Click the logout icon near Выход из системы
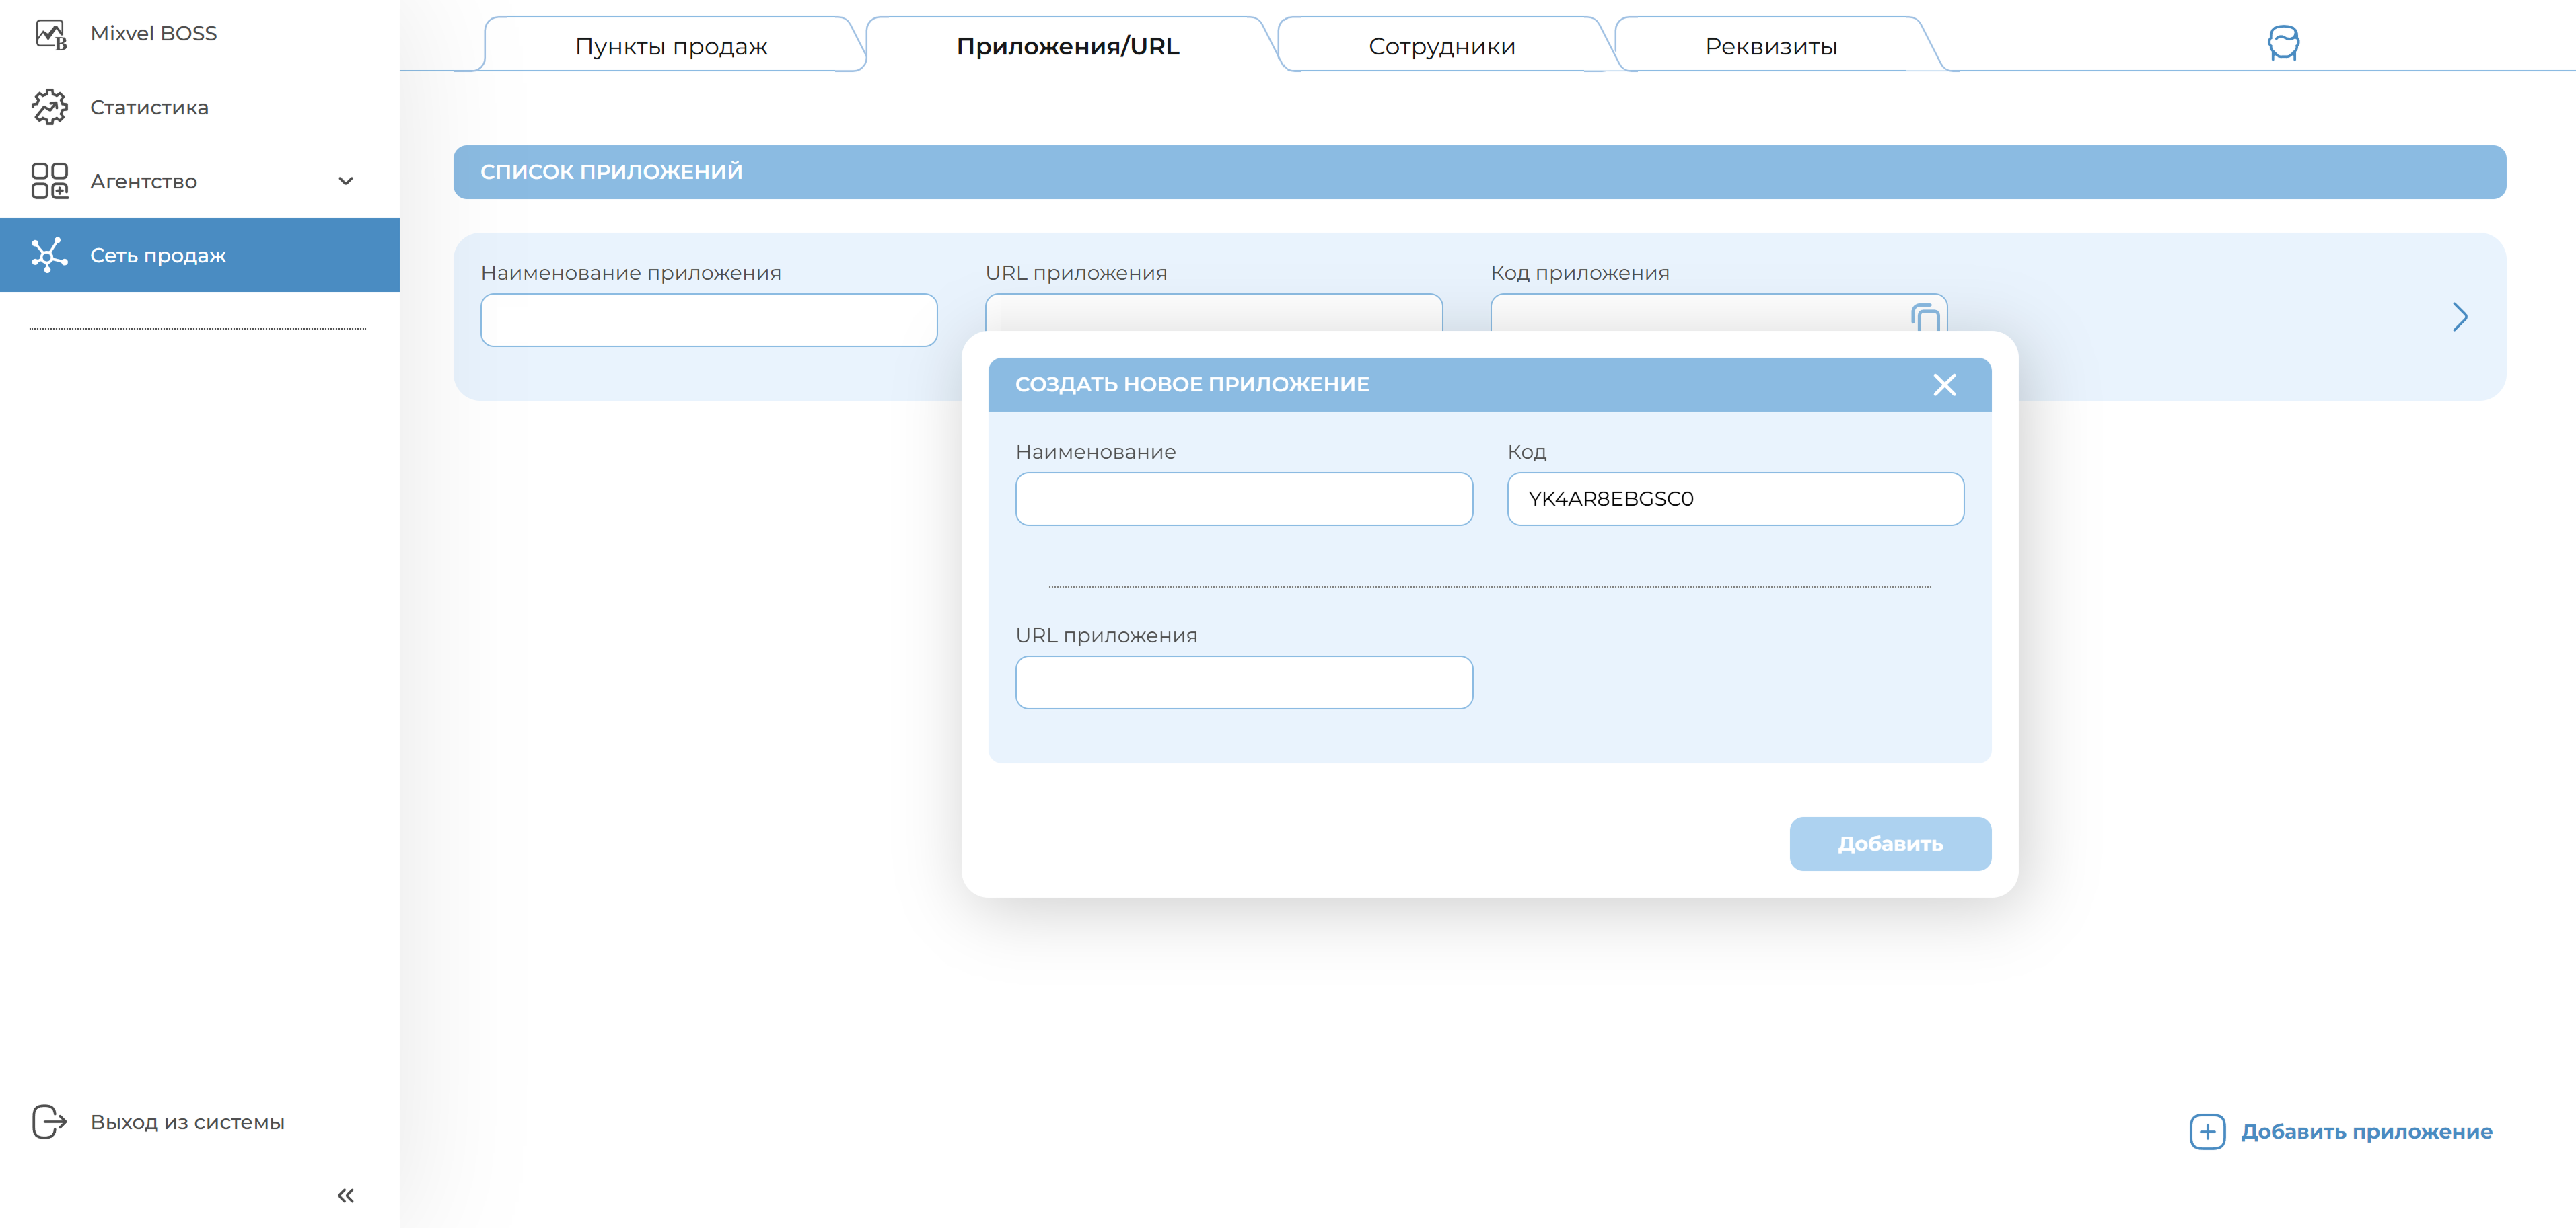2576x1228 pixels. 49,1121
